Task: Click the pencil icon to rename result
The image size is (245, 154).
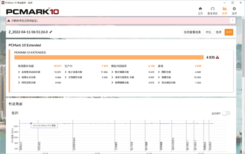Action: click(51, 32)
